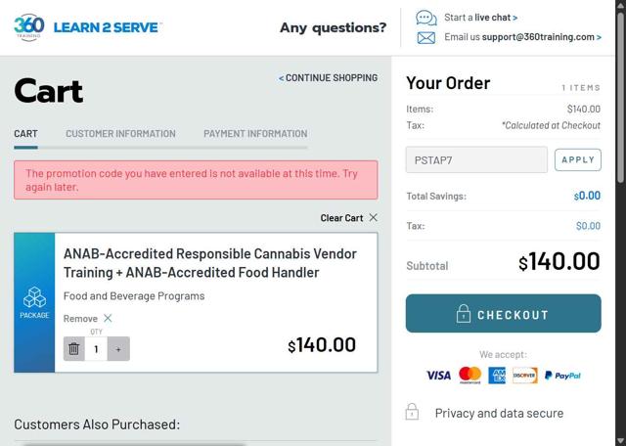The height and width of the screenshot is (446, 626).
Task: Click the padlock Privacy and data secure icon
Action: click(x=412, y=413)
